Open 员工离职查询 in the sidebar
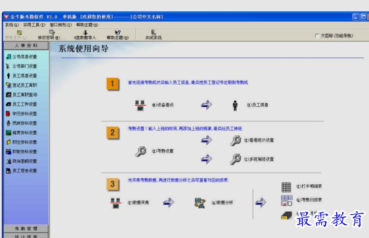 [21, 95]
